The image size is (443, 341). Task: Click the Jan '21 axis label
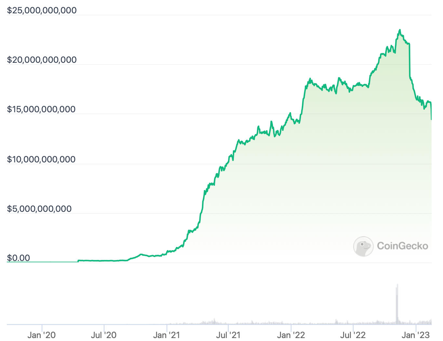click(166, 335)
